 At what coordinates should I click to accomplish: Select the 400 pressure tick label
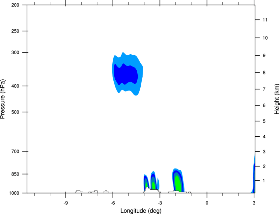tap(15, 86)
